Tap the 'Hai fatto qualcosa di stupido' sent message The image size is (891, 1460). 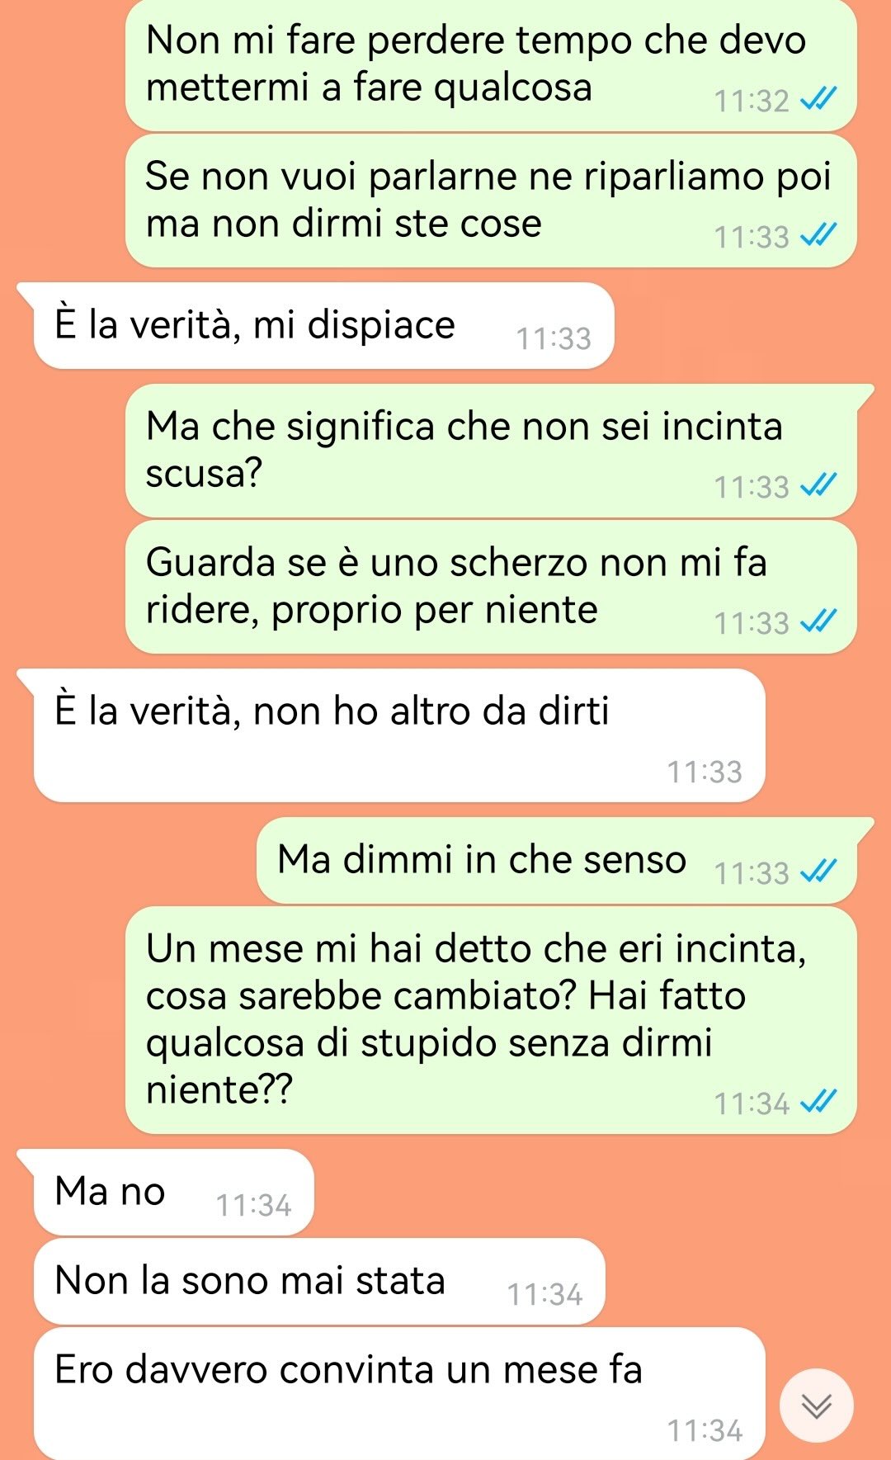(491, 1020)
